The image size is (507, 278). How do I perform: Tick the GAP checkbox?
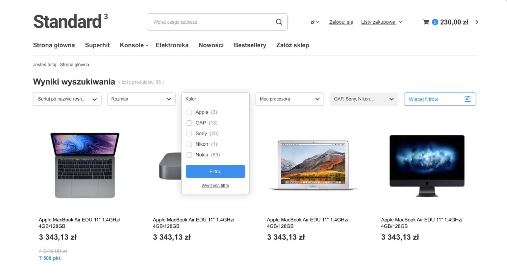coord(189,123)
